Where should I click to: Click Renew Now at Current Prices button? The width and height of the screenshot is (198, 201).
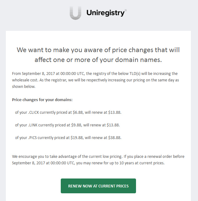point(98,186)
